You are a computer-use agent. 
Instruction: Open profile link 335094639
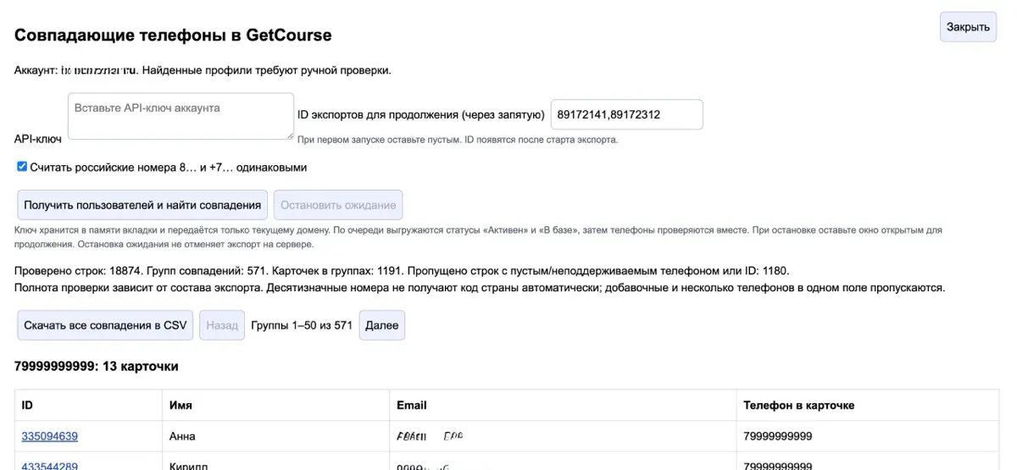(50, 436)
